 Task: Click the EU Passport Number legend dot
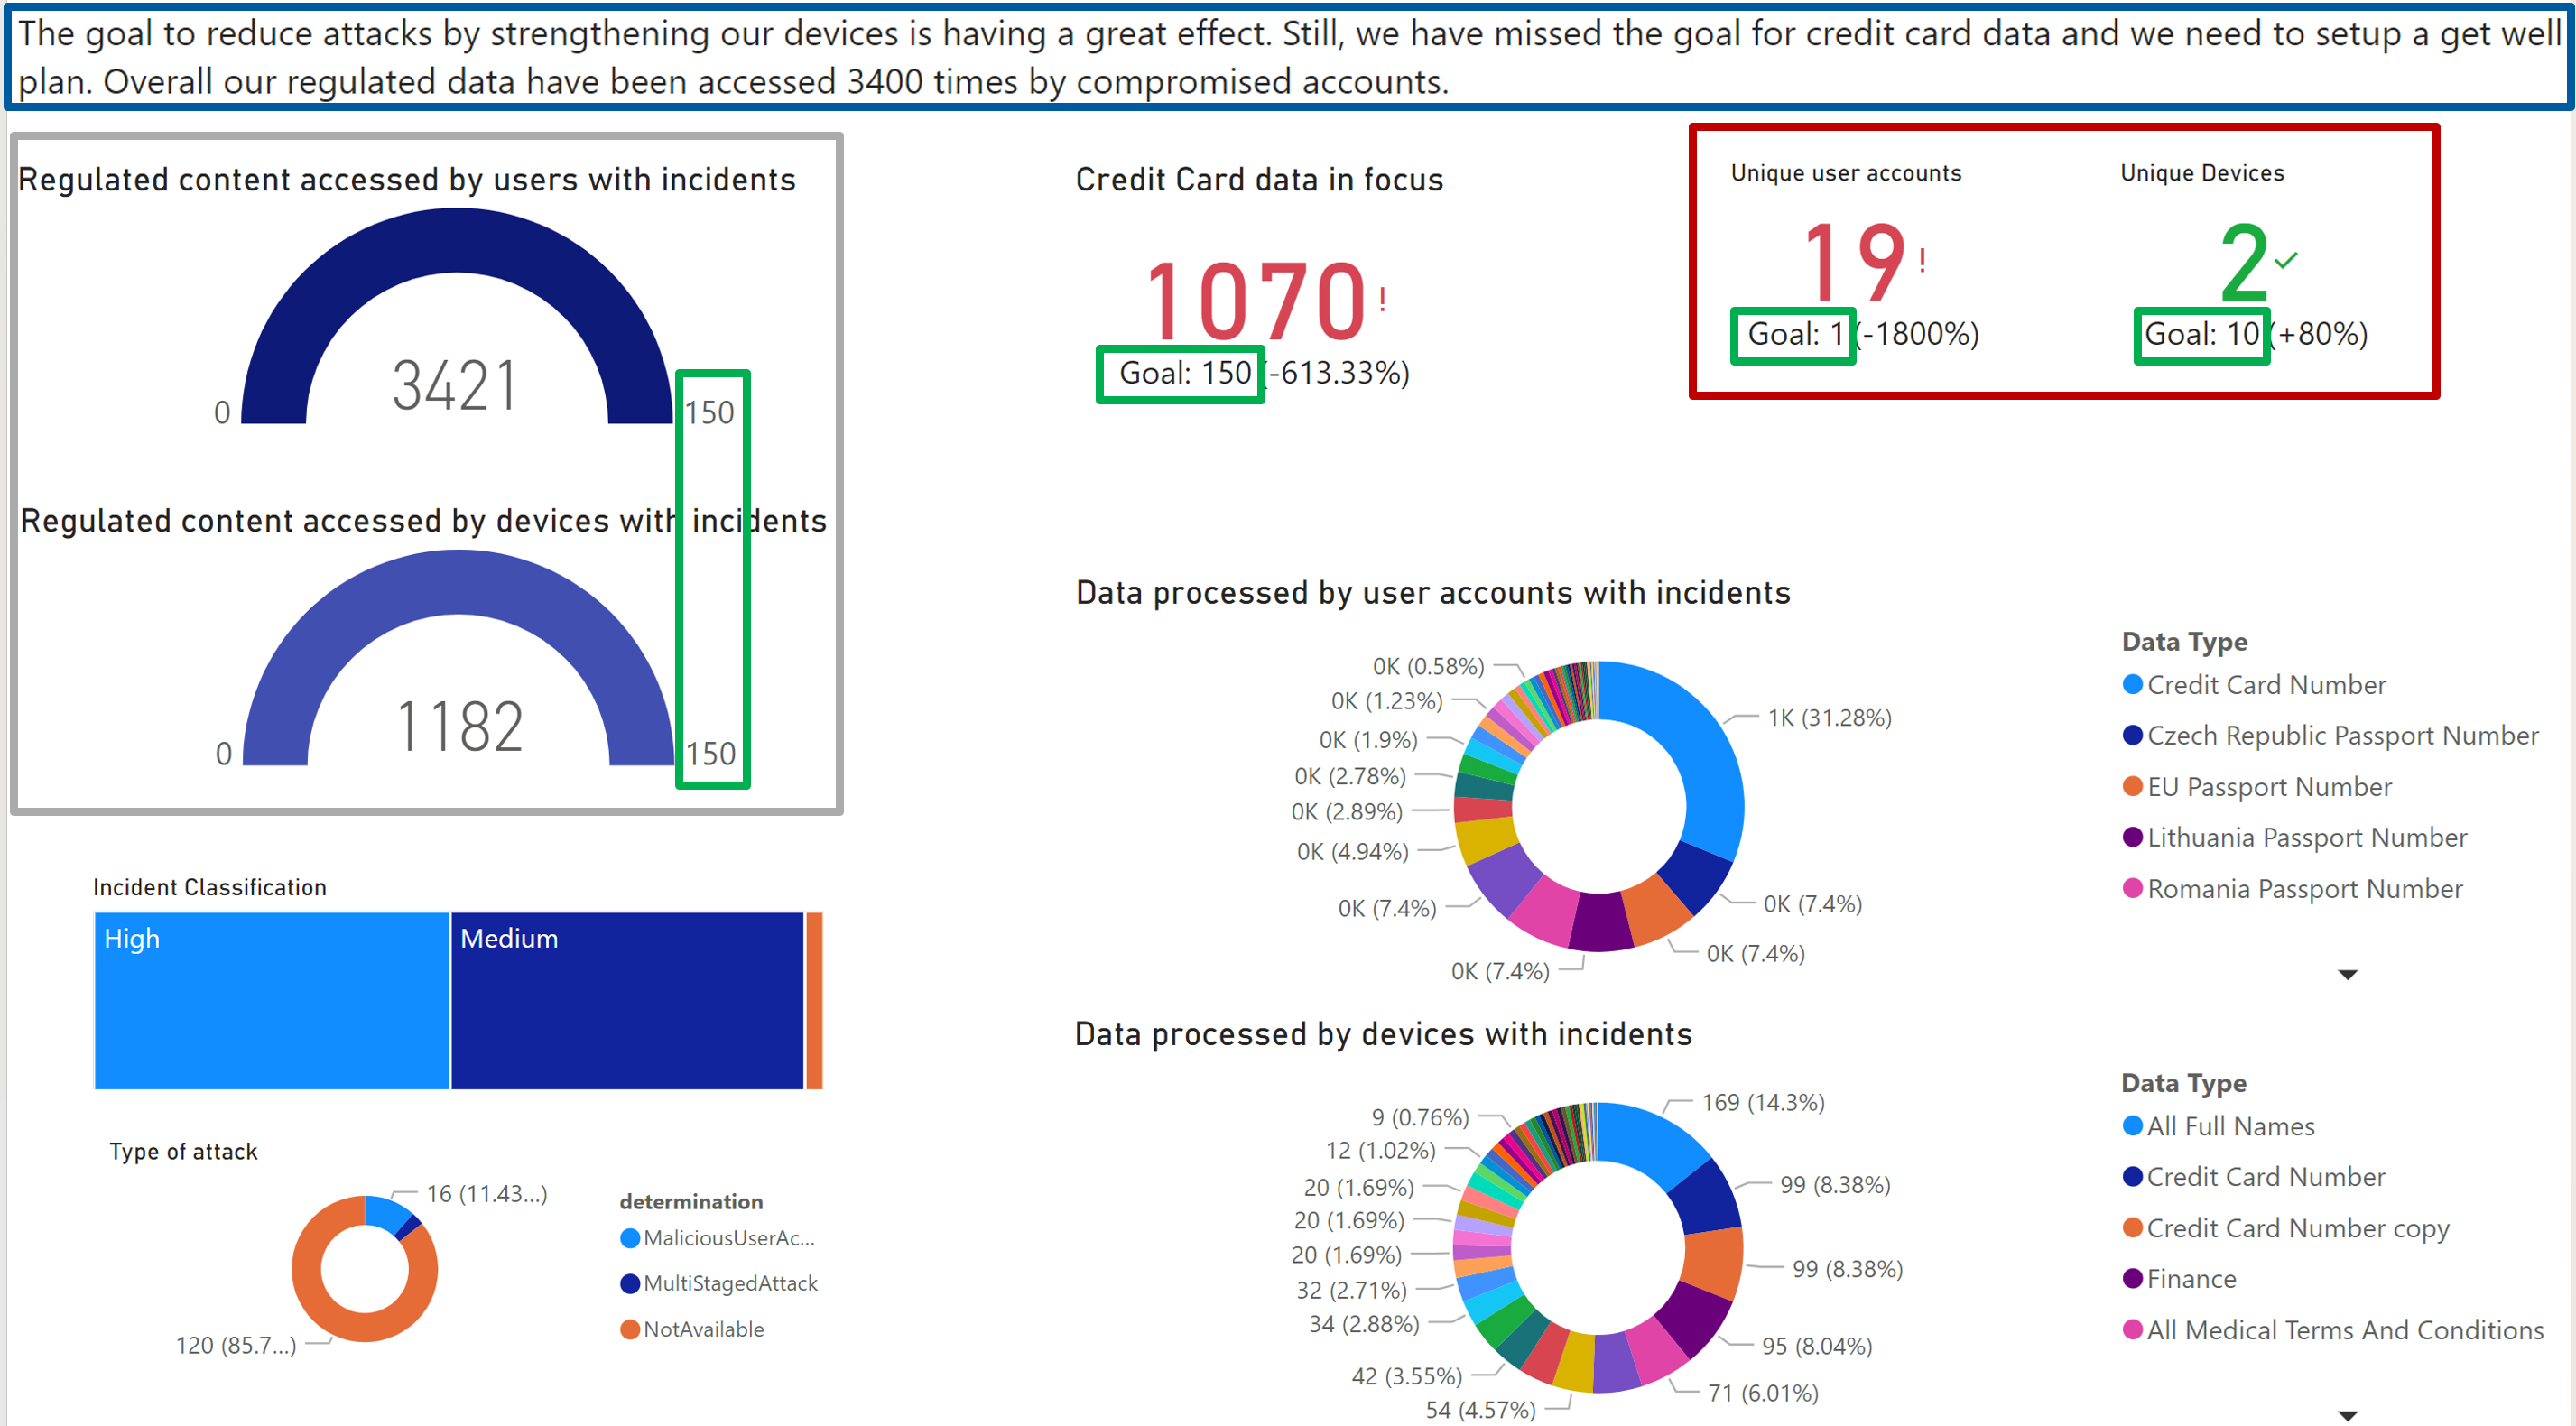coord(2132,787)
